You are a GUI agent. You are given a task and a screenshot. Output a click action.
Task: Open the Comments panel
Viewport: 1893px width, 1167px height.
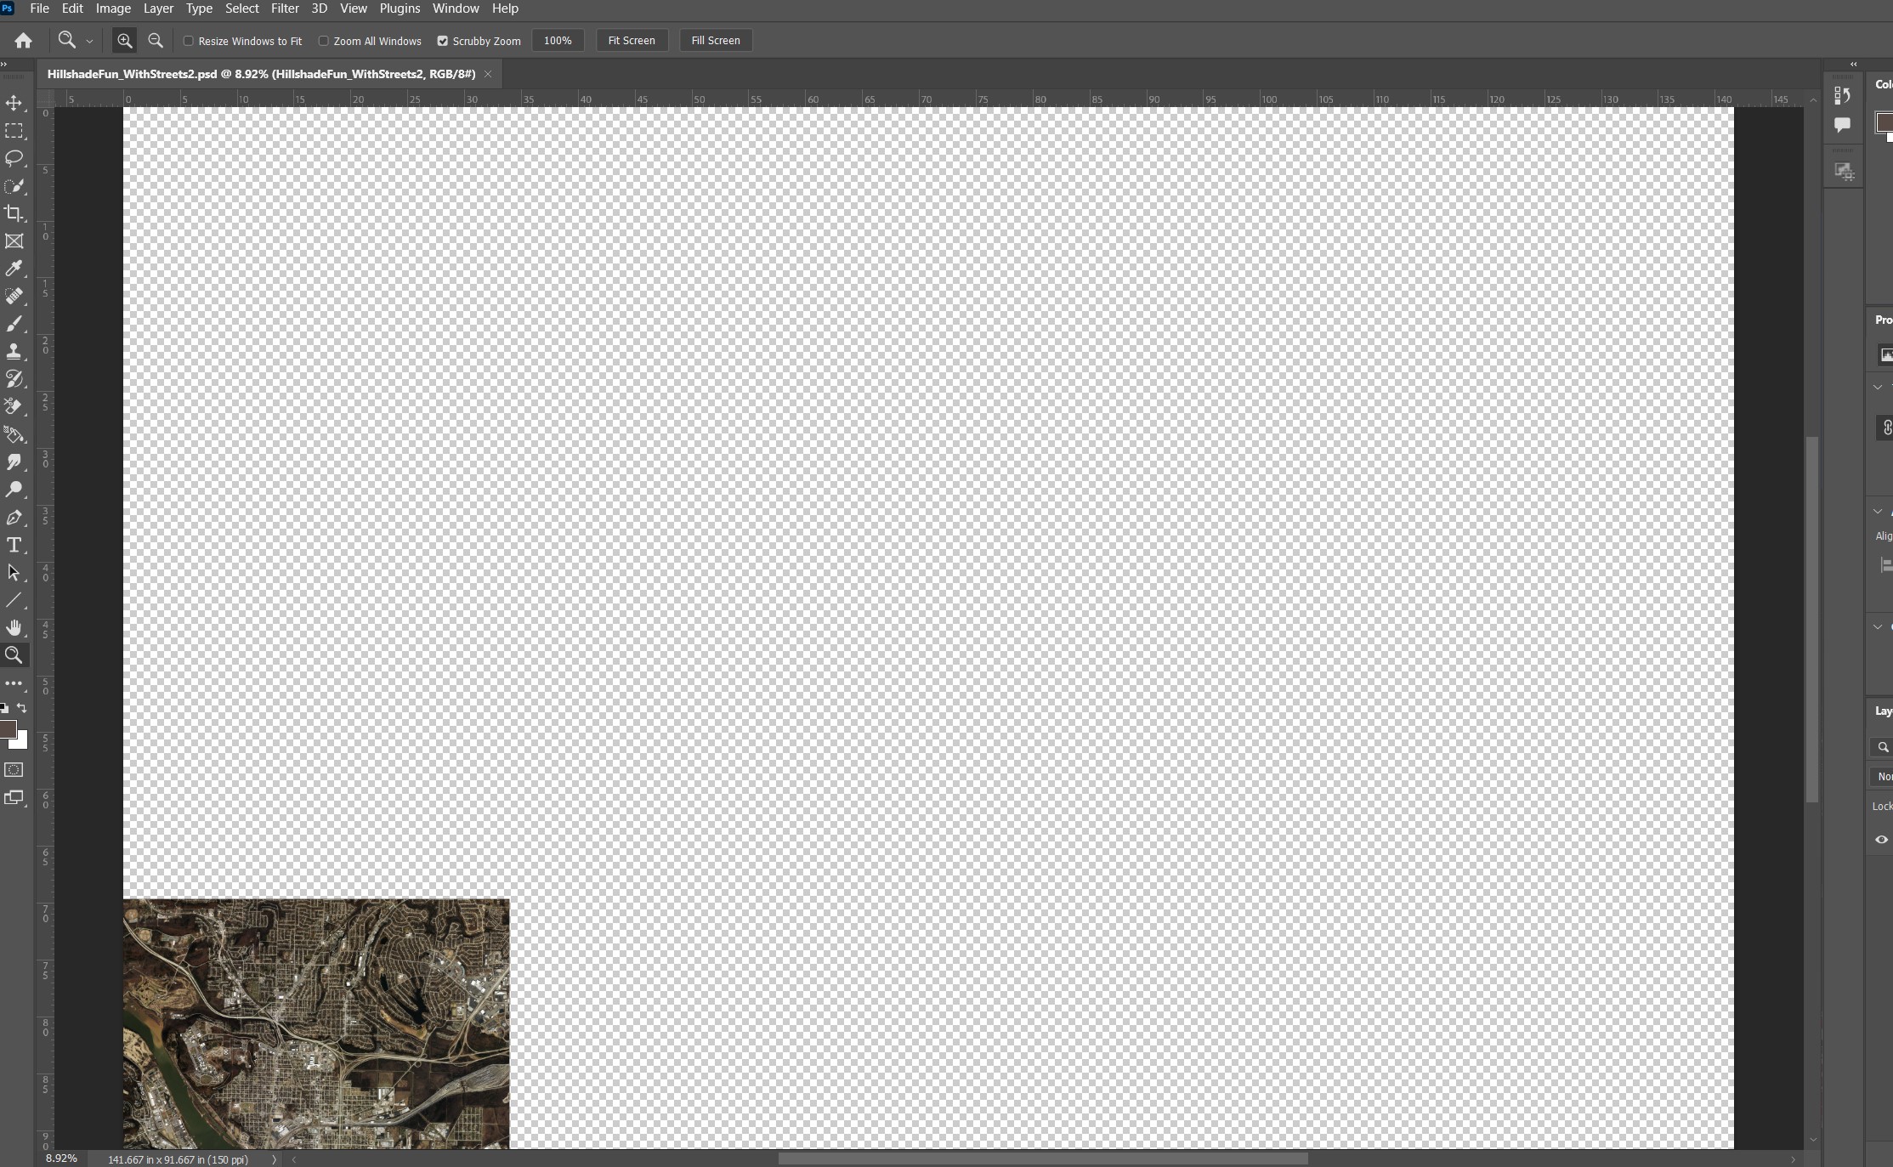click(x=1842, y=124)
